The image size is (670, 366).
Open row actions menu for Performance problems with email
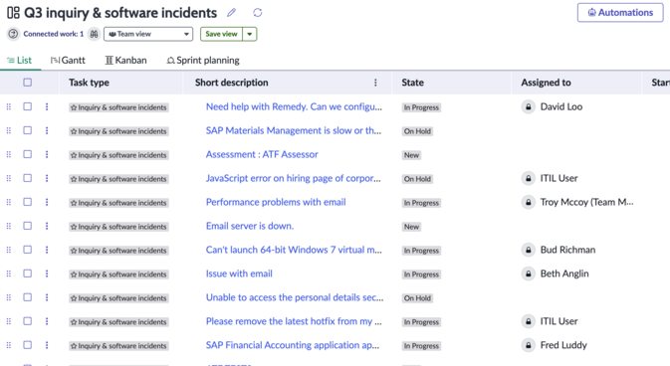47,202
